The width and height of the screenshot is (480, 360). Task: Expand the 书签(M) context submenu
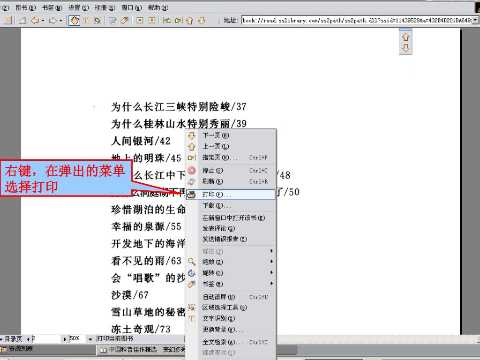(x=231, y=284)
